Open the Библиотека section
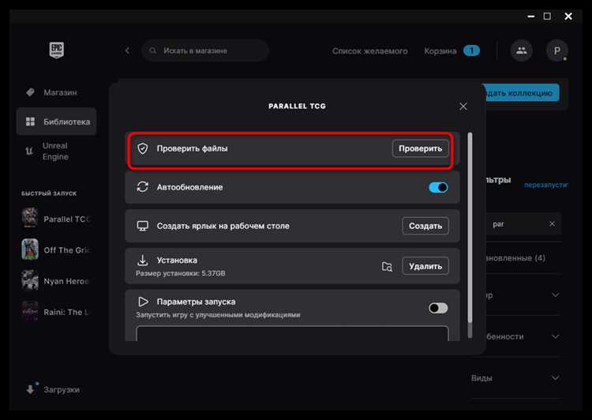592x420 pixels. (56, 122)
